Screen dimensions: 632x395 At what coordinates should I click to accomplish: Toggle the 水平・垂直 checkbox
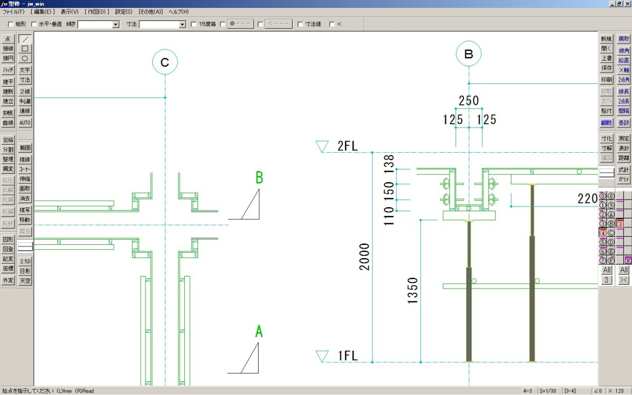pos(34,24)
